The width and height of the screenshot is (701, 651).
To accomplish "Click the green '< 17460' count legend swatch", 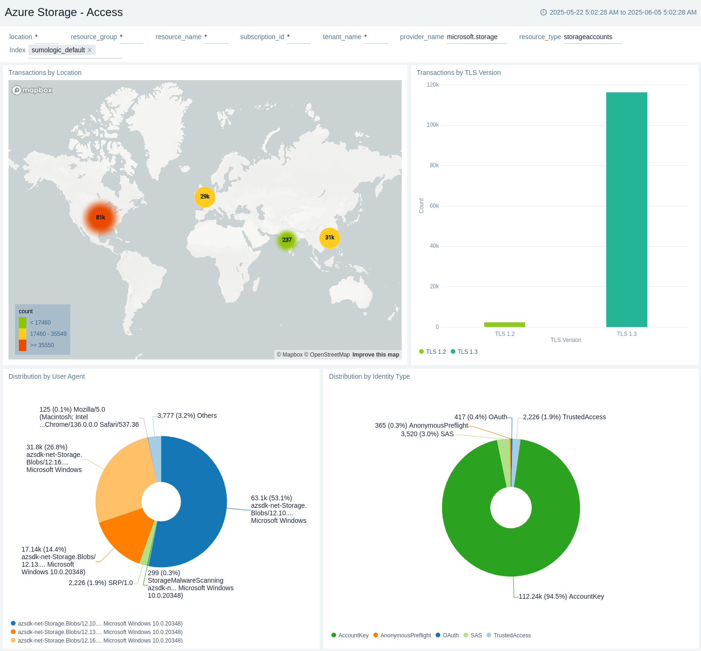I will click(23, 323).
